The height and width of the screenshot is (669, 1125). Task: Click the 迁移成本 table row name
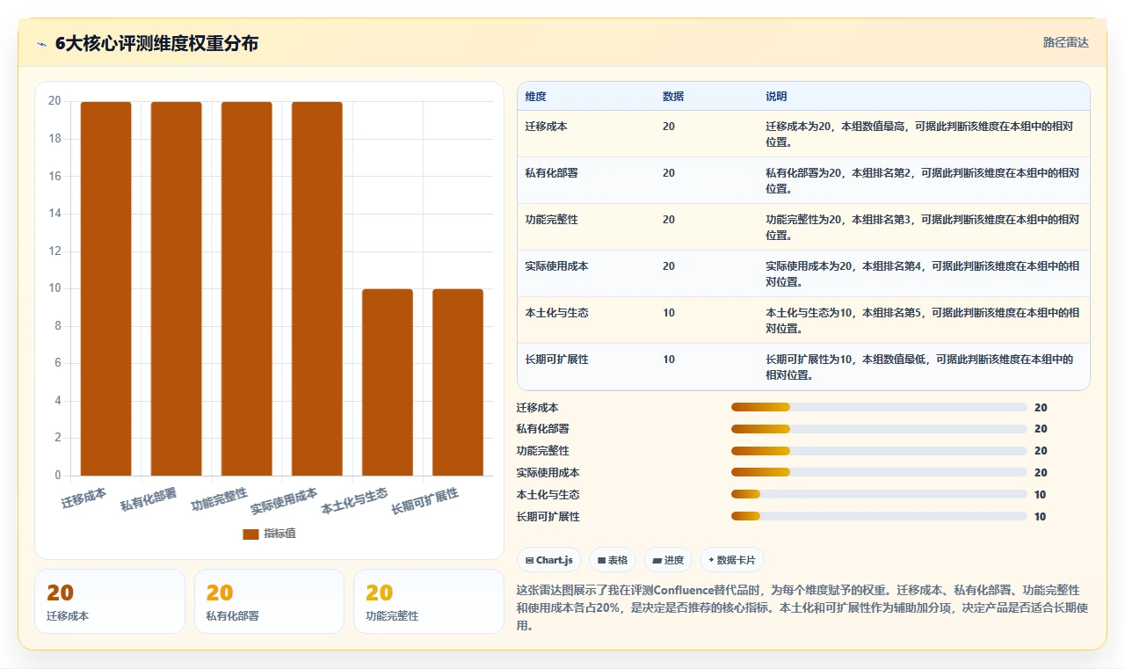click(546, 127)
